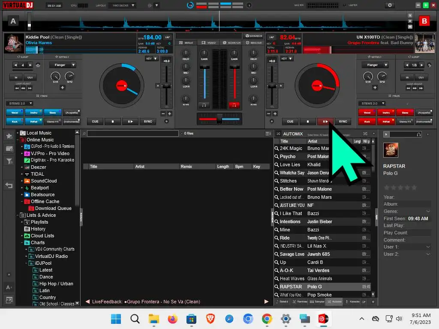Screen dimensions: 439x329
Task: Click deck A loop IN button
Action: tap(16, 78)
